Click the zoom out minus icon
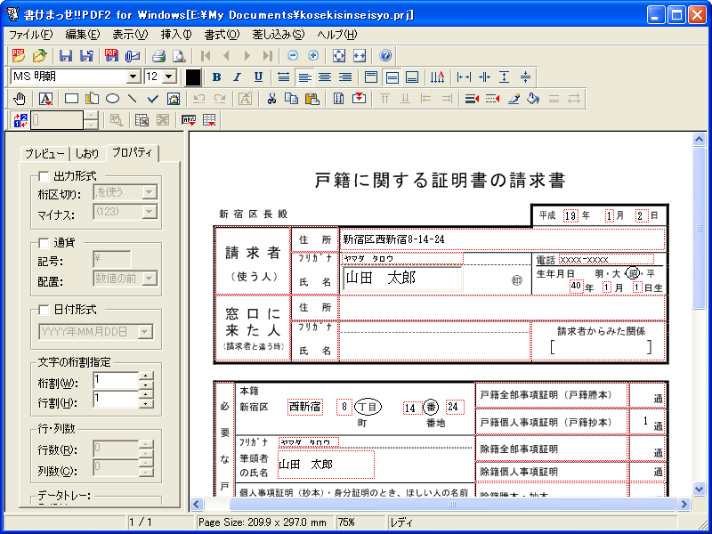Image resolution: width=712 pixels, height=534 pixels. [x=293, y=55]
